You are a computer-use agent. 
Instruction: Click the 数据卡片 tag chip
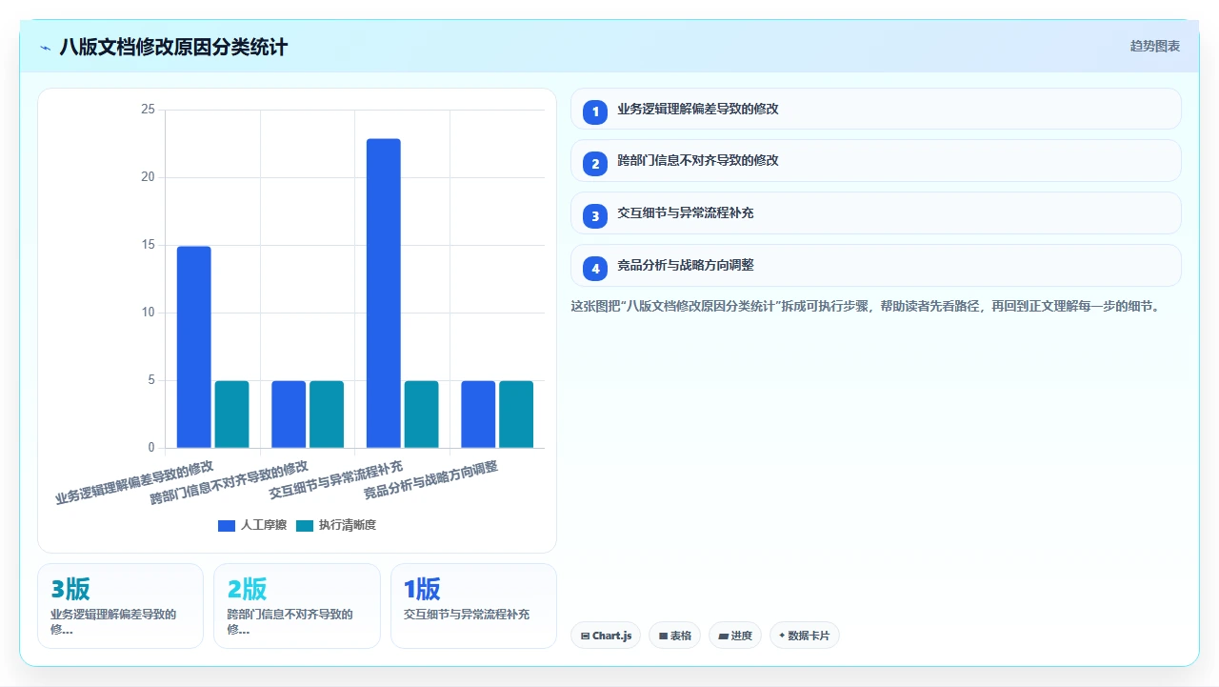(805, 636)
